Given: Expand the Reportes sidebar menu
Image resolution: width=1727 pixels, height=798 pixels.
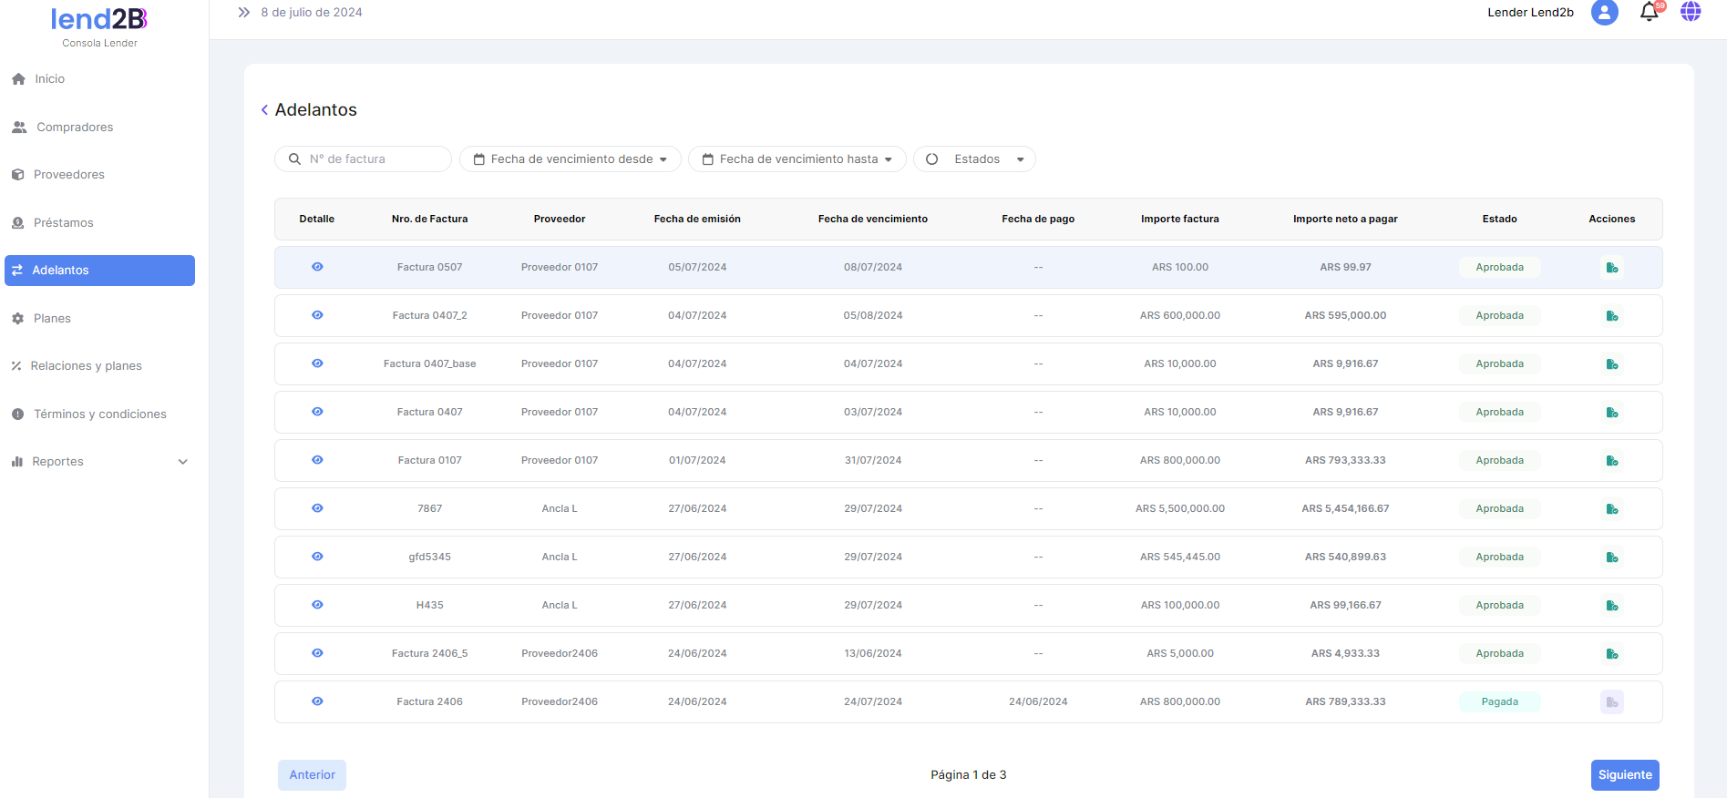Looking at the screenshot, I should point(99,462).
